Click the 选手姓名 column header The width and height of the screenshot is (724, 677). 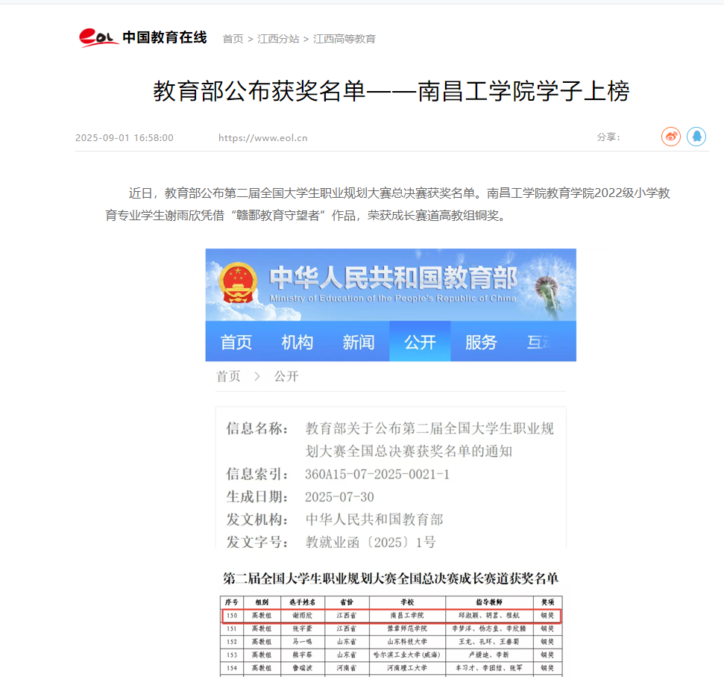coord(303,602)
